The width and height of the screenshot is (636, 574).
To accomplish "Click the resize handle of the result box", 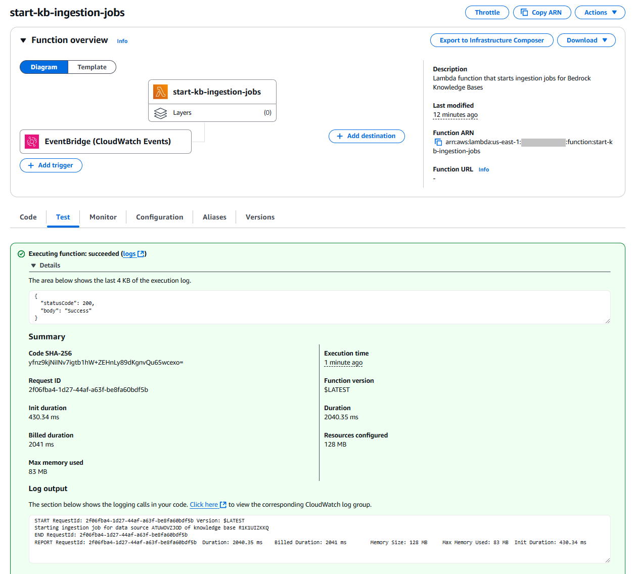I will 607,321.
